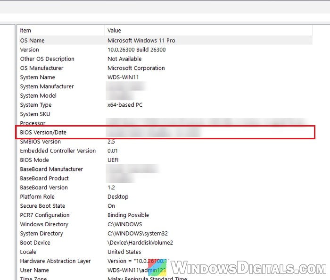Select the PCR7 Configuration row label
The width and height of the screenshot is (330, 280).
tap(45, 215)
